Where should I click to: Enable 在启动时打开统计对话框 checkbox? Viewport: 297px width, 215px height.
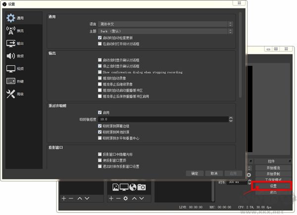click(100, 43)
